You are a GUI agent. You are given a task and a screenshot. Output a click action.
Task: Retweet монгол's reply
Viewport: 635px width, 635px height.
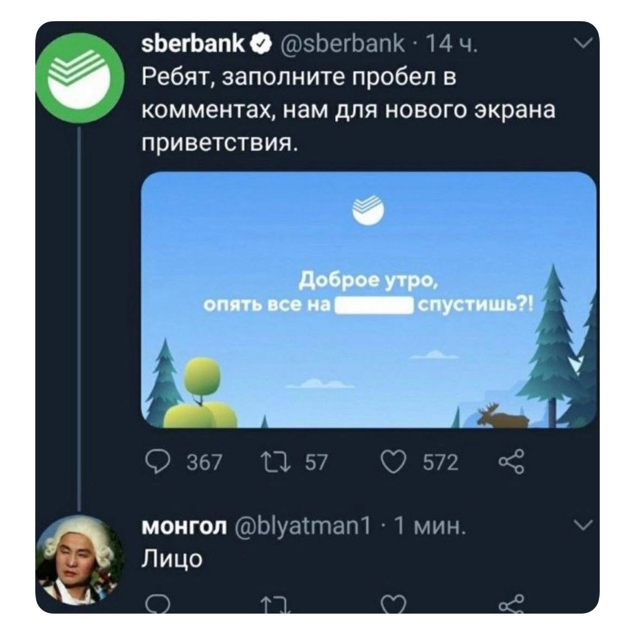tap(276, 605)
